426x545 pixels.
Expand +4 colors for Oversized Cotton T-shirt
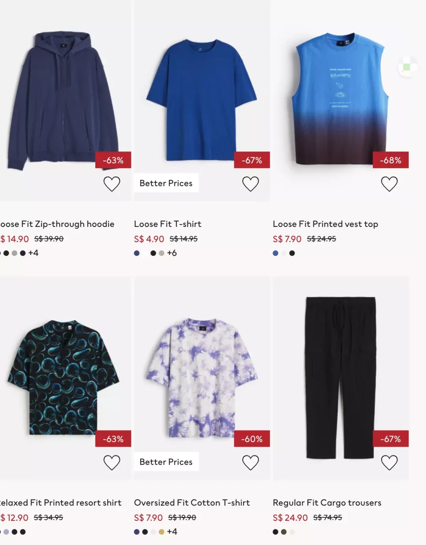(x=172, y=532)
